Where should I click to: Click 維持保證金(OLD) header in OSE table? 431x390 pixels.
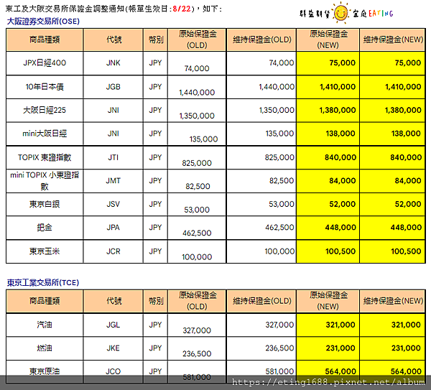[x=261, y=40]
